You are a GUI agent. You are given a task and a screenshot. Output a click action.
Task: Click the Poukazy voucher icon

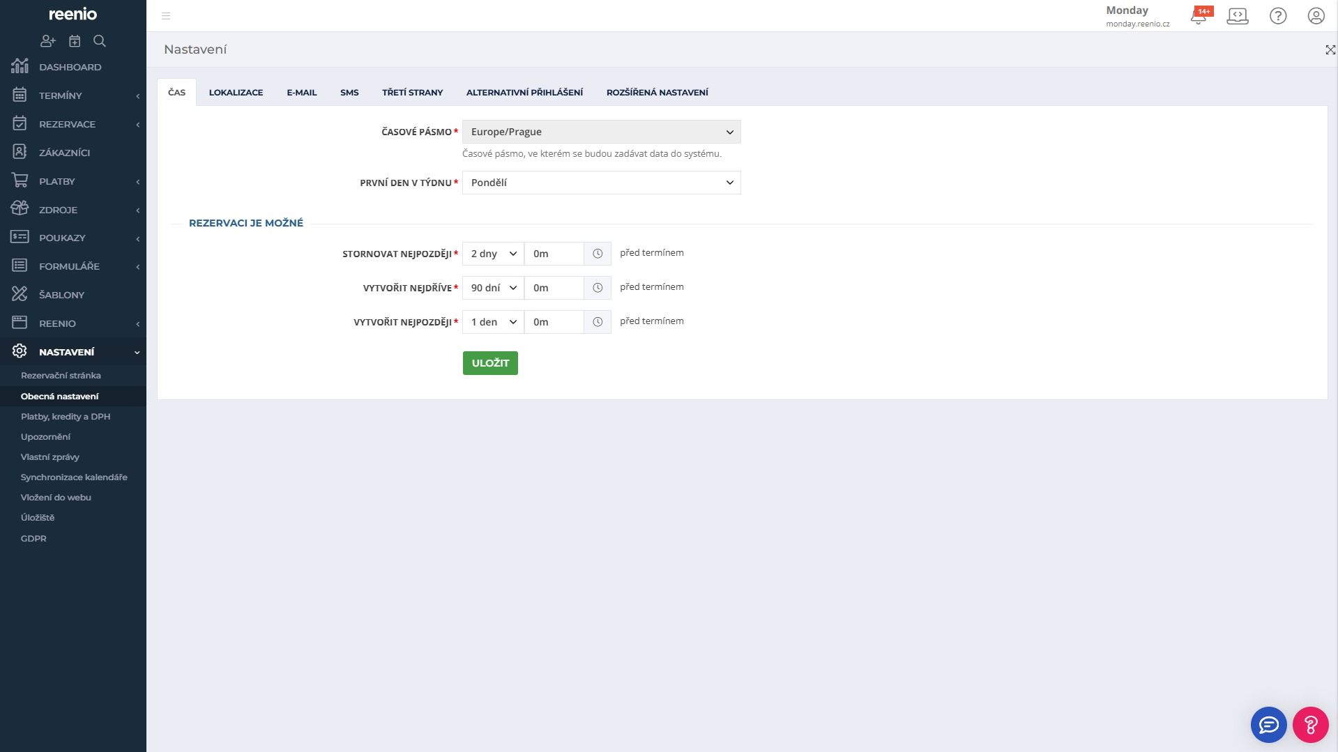pyautogui.click(x=20, y=237)
